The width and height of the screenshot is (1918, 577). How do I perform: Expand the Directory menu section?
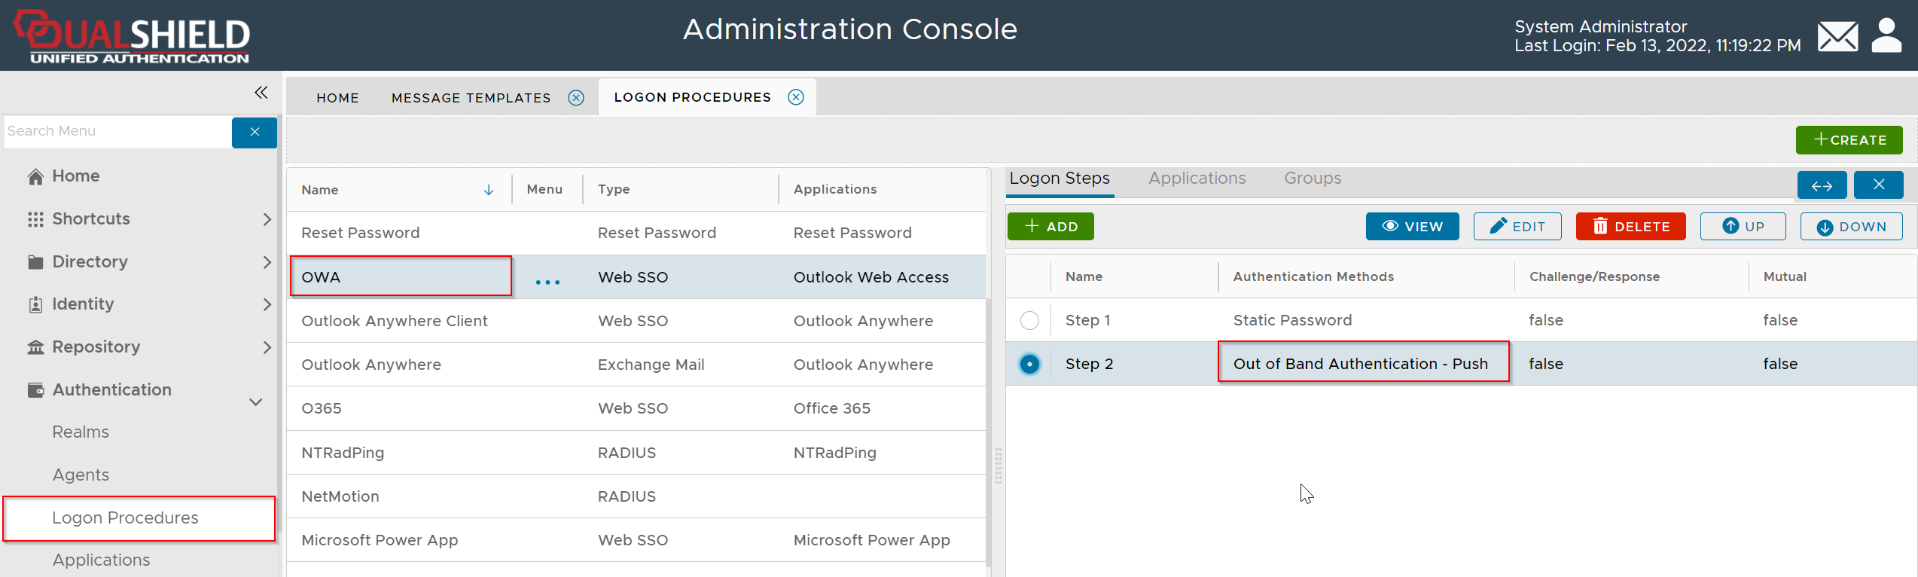tap(267, 262)
